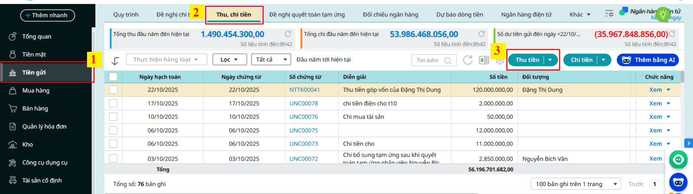Viewport: 693px width, 194px height.
Task: Check the row for UNC00078
Action: 113,103
